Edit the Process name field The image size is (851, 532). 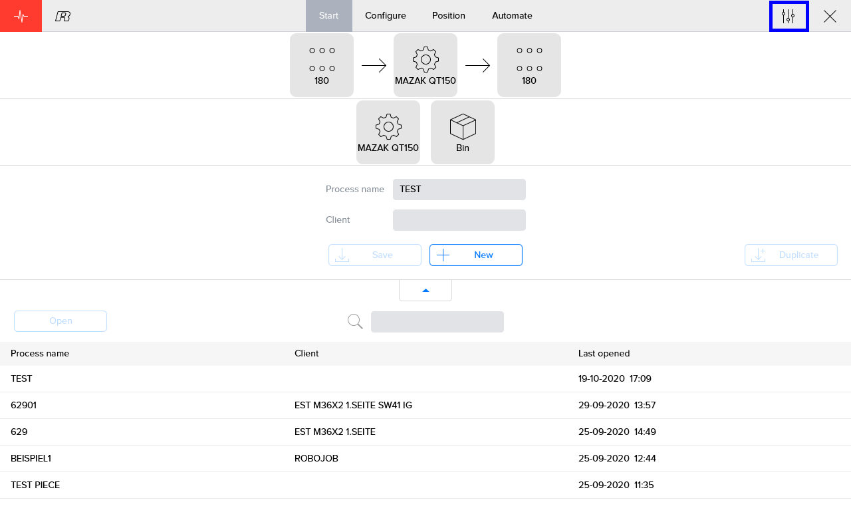click(459, 190)
